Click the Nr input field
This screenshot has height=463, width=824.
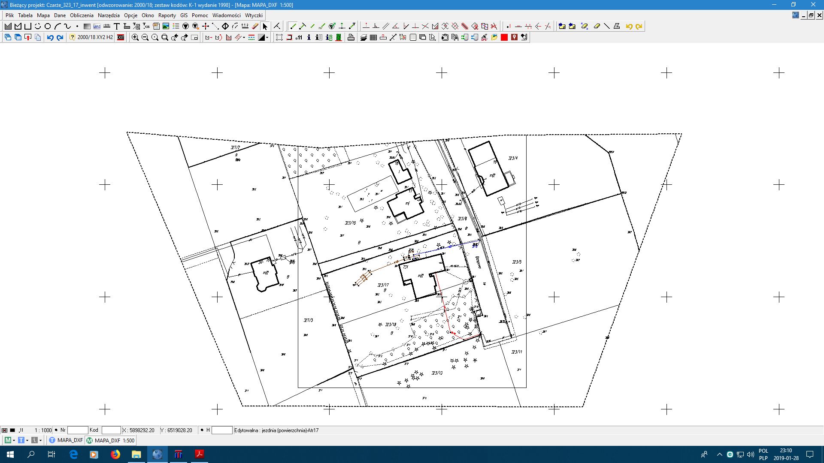(78, 430)
